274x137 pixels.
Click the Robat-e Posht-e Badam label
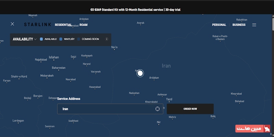(220, 38)
